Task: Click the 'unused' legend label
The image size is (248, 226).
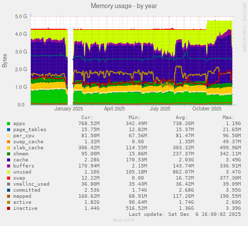Action: [x=22, y=172]
